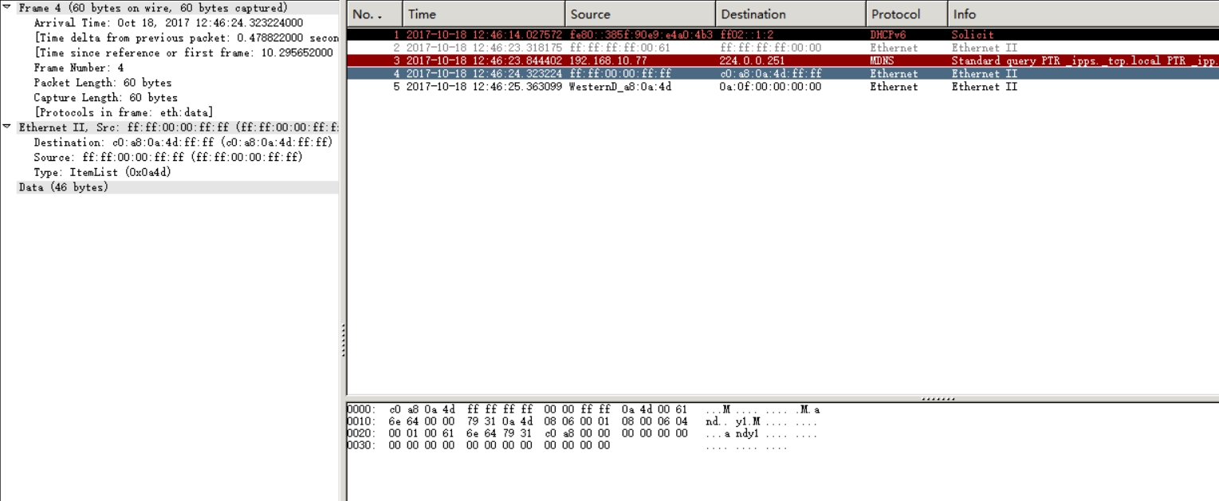
Task: Select packet 1 DHCPv6 Solicit row
Action: tap(783, 35)
